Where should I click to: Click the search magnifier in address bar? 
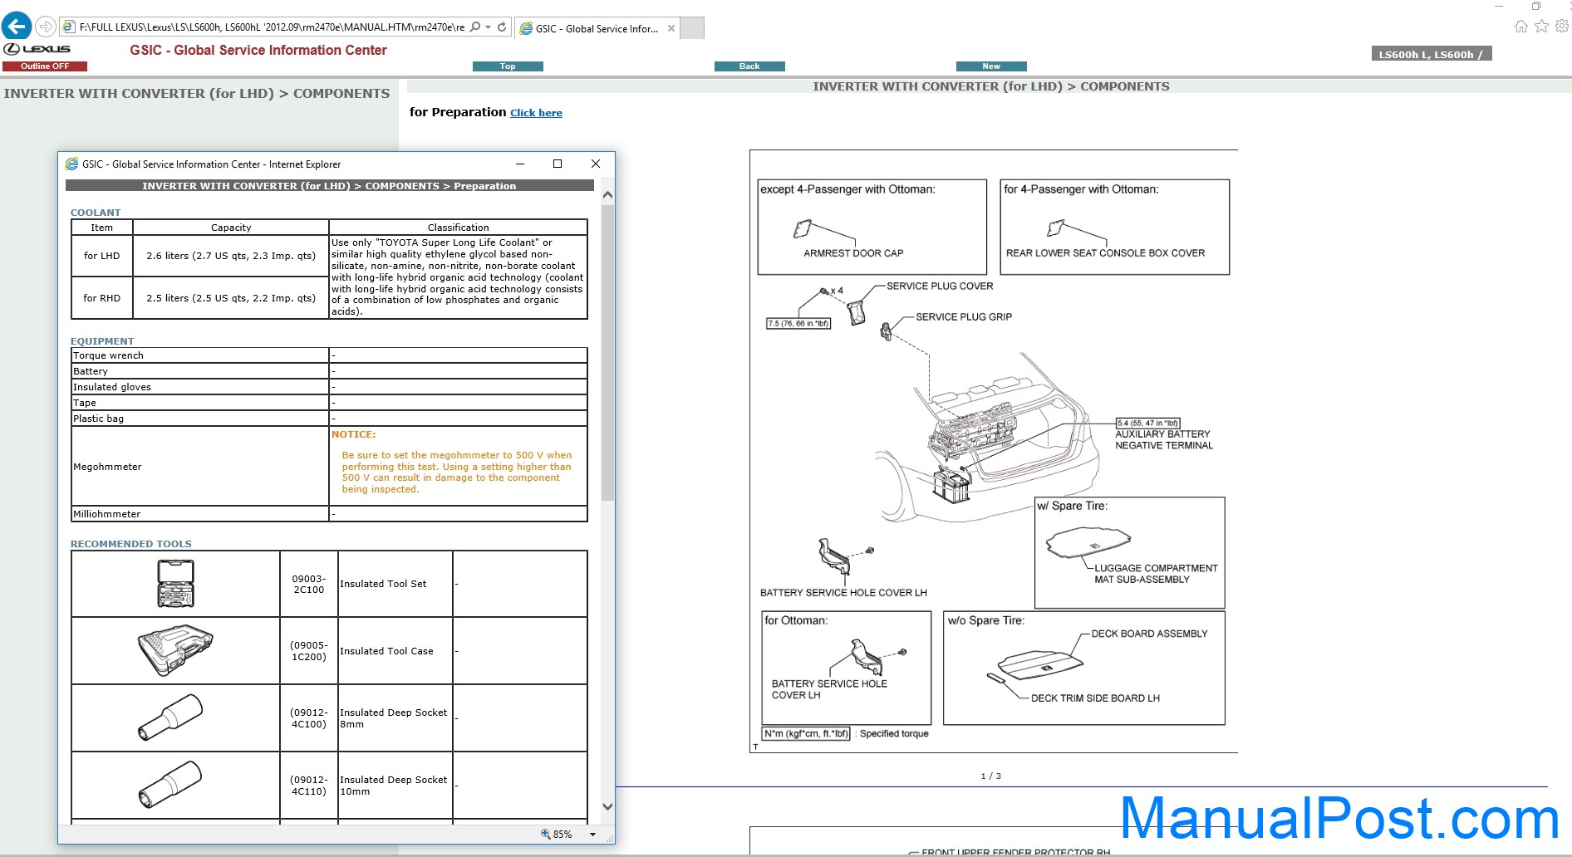475,27
